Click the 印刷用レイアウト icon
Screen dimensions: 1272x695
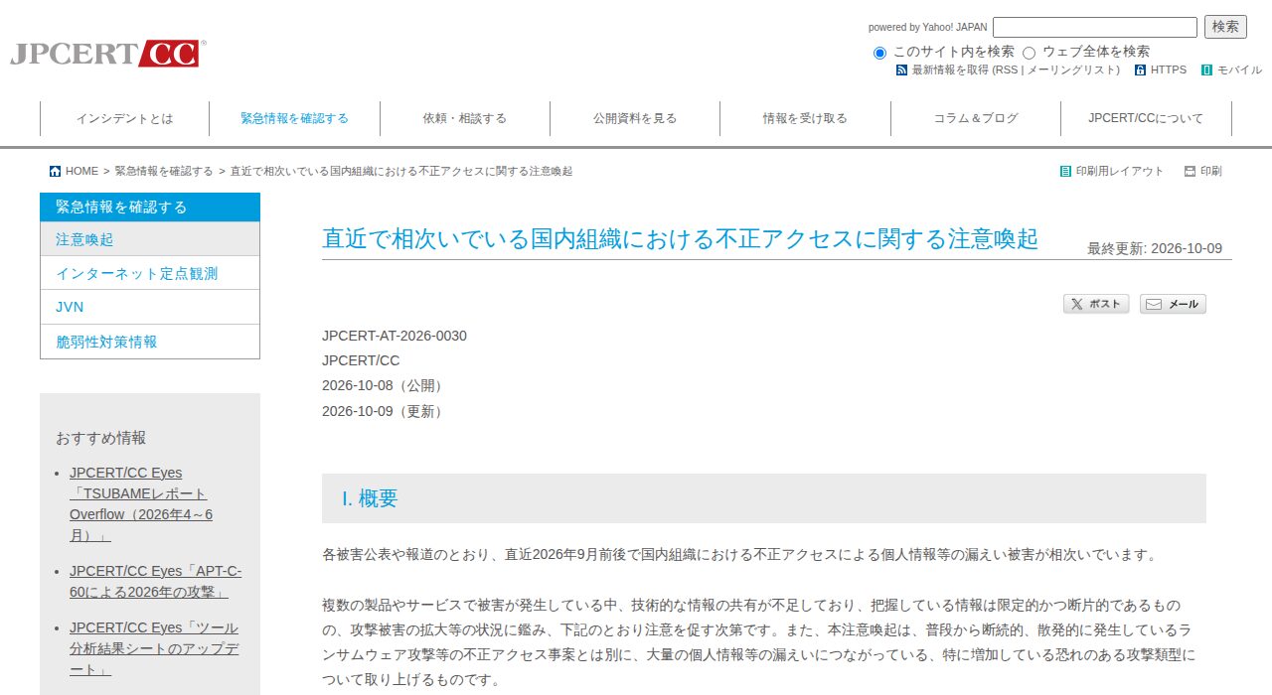pos(1065,172)
